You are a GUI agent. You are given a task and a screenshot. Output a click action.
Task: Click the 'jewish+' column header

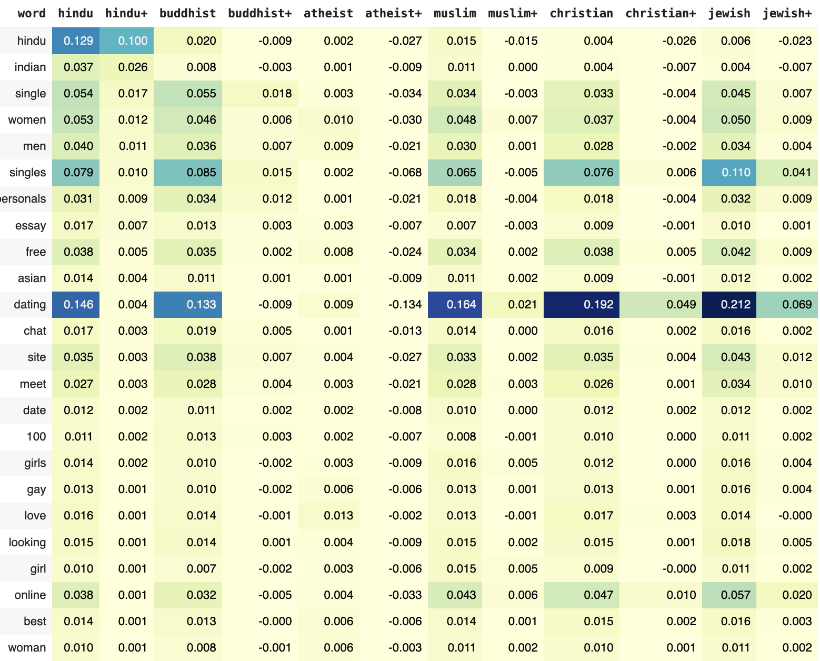point(787,13)
